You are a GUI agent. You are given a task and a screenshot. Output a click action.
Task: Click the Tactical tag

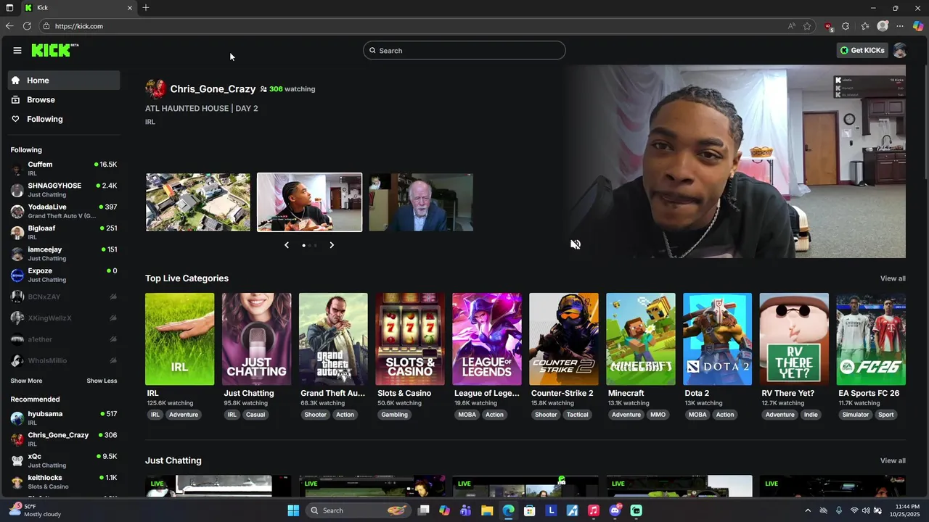578,415
